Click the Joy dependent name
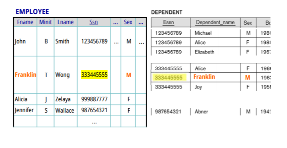The width and height of the screenshot is (287, 148). [199, 87]
